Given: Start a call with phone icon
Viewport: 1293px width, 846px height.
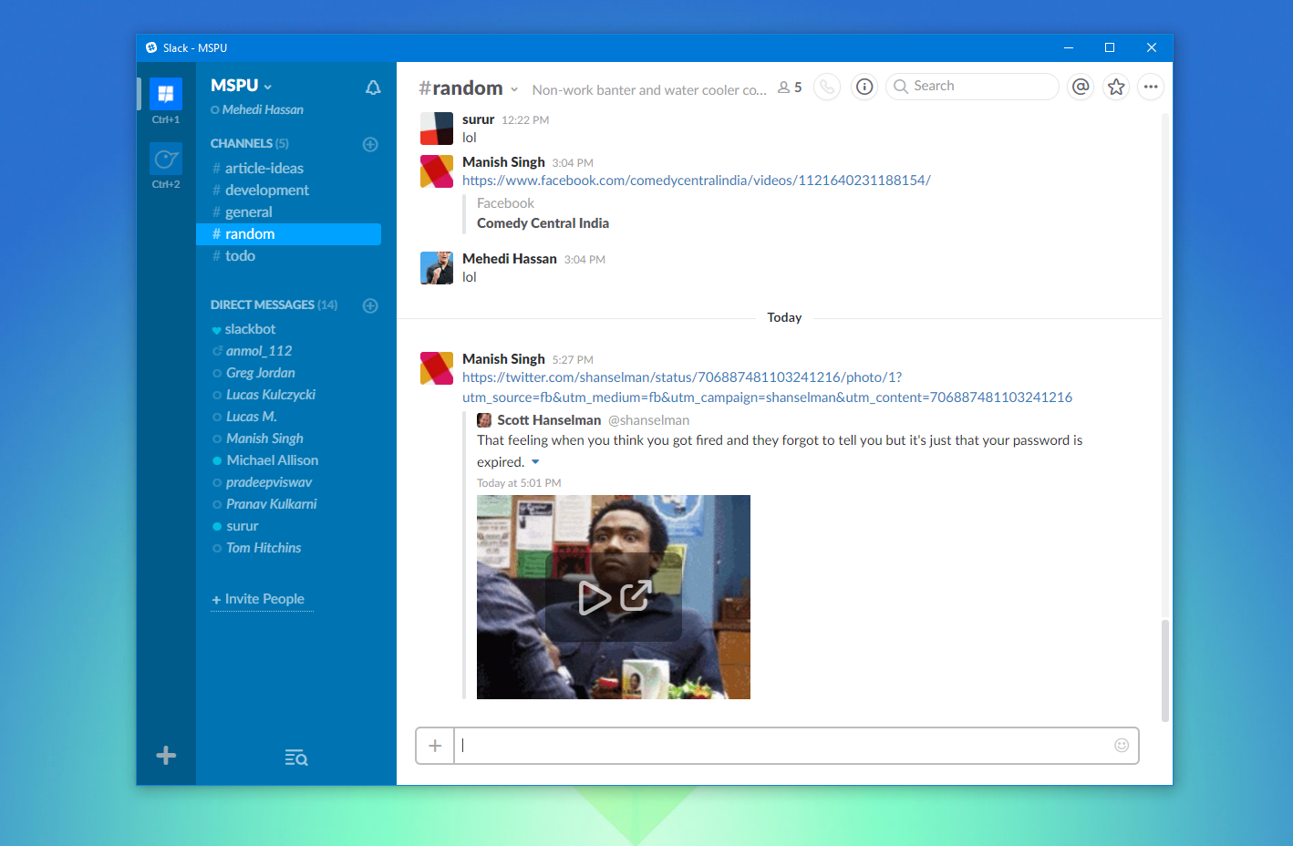Looking at the screenshot, I should point(827,87).
